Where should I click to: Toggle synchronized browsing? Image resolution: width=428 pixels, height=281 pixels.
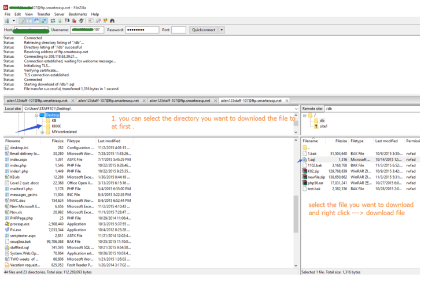coord(105,21)
